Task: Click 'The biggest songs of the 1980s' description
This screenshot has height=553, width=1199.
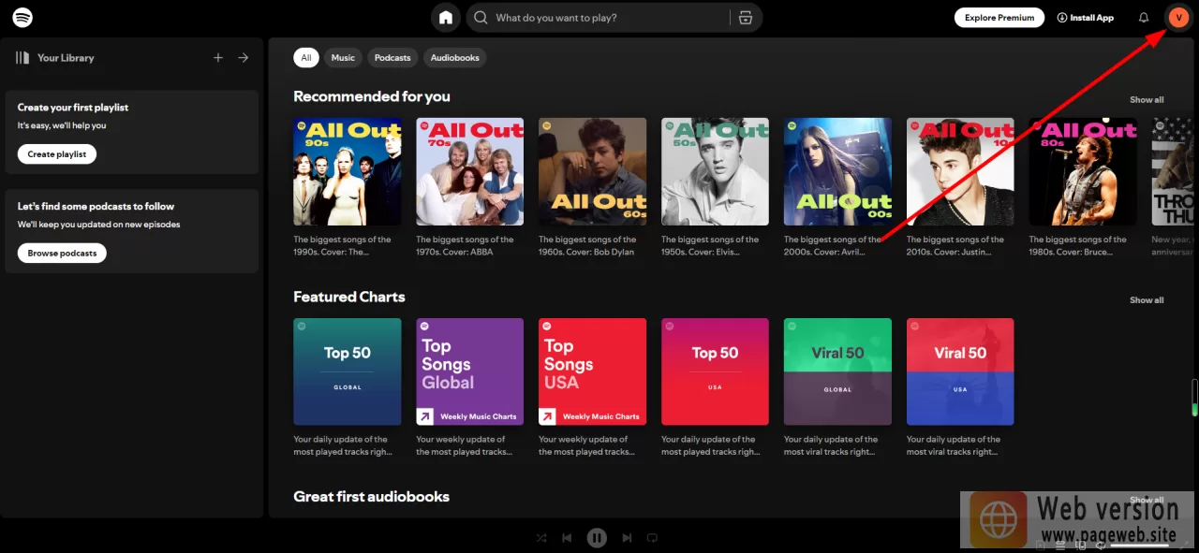Action: point(1078,245)
